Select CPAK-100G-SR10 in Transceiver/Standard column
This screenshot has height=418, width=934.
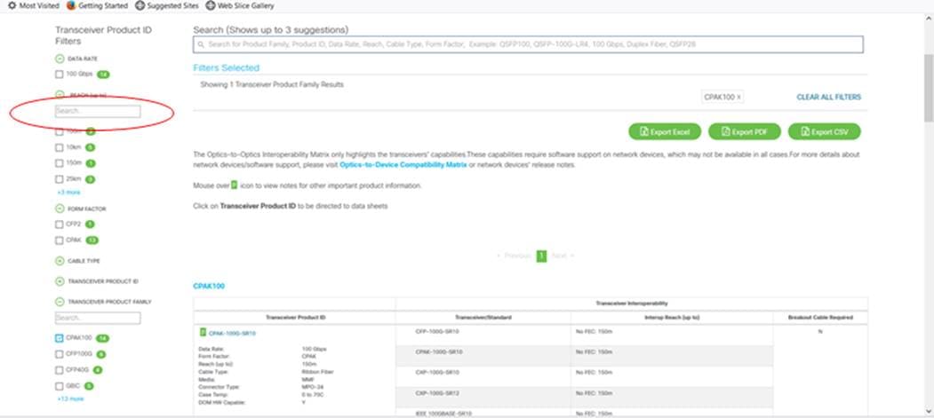pyautogui.click(x=483, y=356)
